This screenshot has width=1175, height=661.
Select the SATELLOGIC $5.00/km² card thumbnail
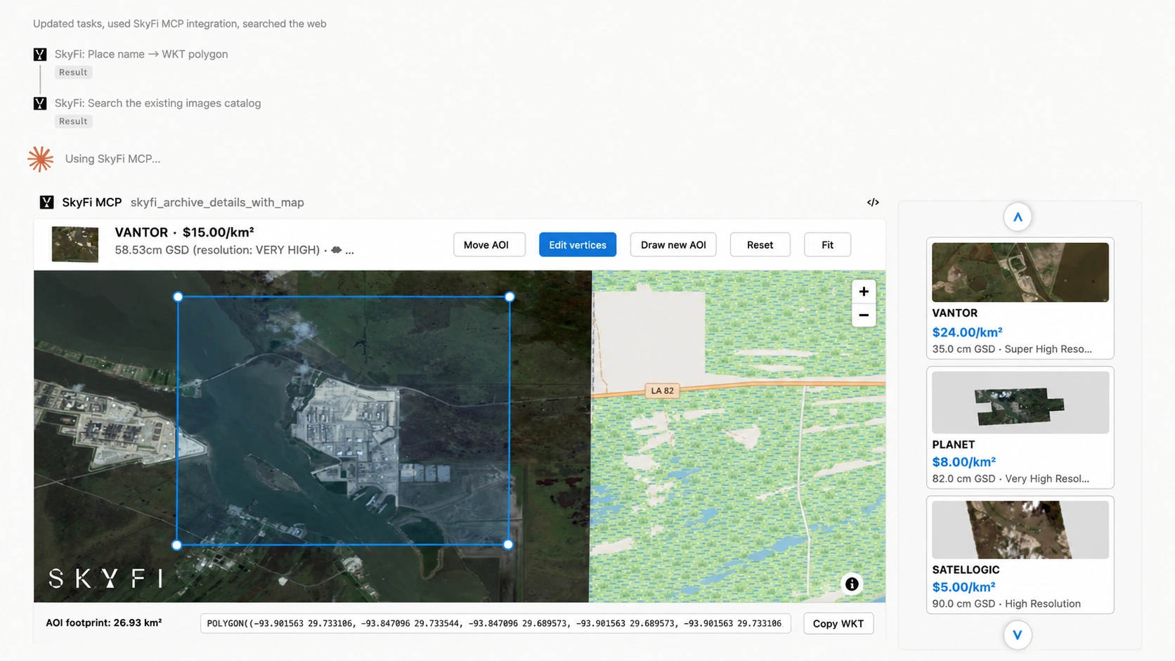click(x=1020, y=530)
